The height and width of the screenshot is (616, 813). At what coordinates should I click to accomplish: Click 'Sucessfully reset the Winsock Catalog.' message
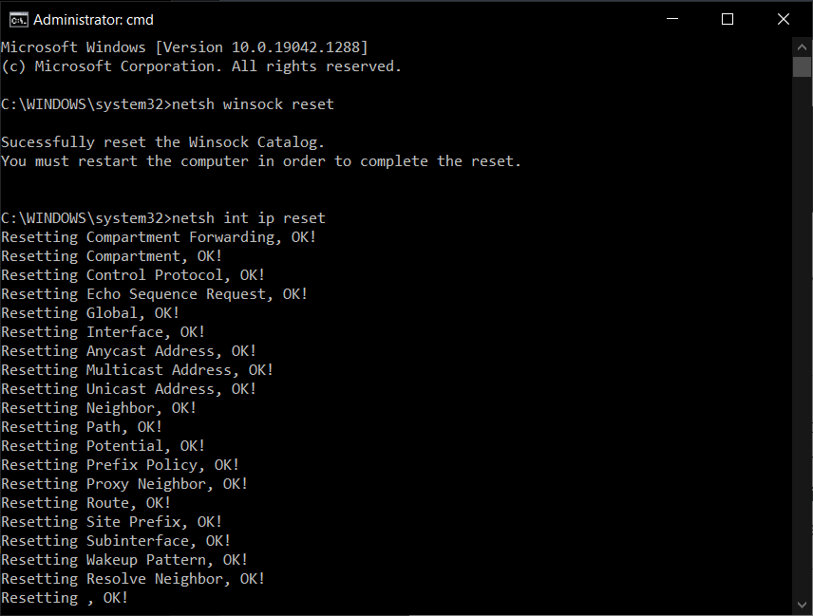tap(162, 142)
